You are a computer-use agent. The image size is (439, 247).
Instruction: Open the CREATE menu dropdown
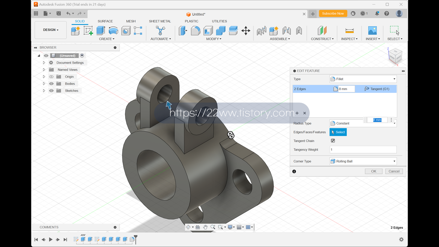pos(107,39)
